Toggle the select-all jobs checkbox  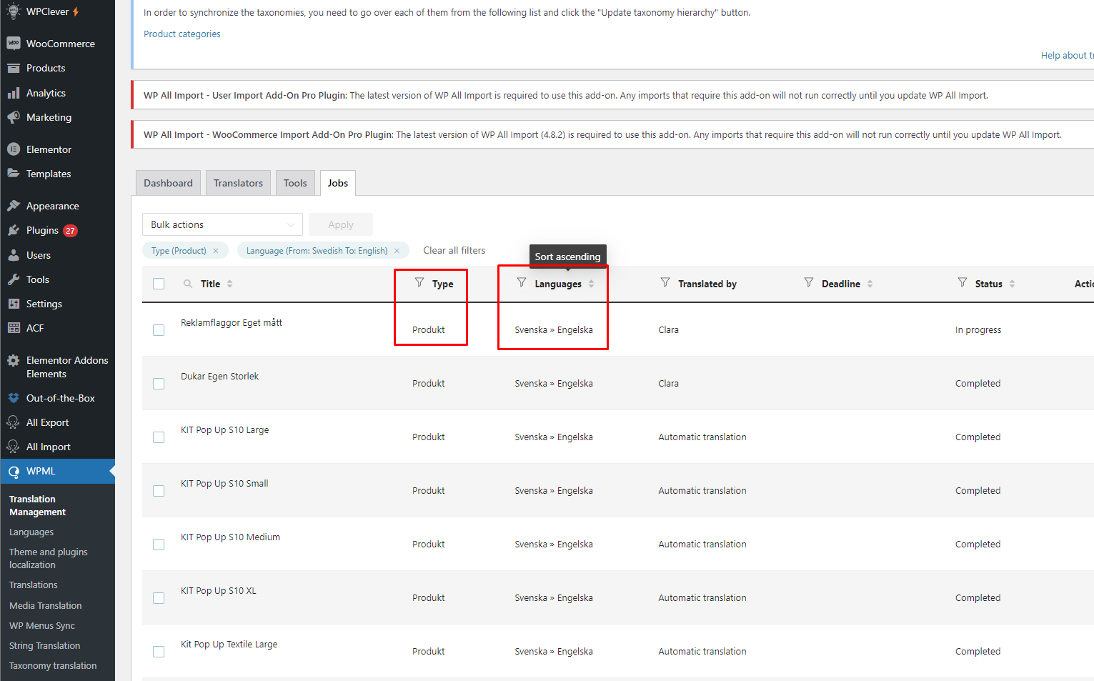click(x=159, y=284)
